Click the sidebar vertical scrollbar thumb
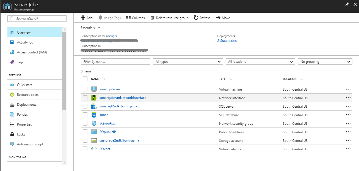Viewport: 359px width, 171px height. click(x=64, y=70)
